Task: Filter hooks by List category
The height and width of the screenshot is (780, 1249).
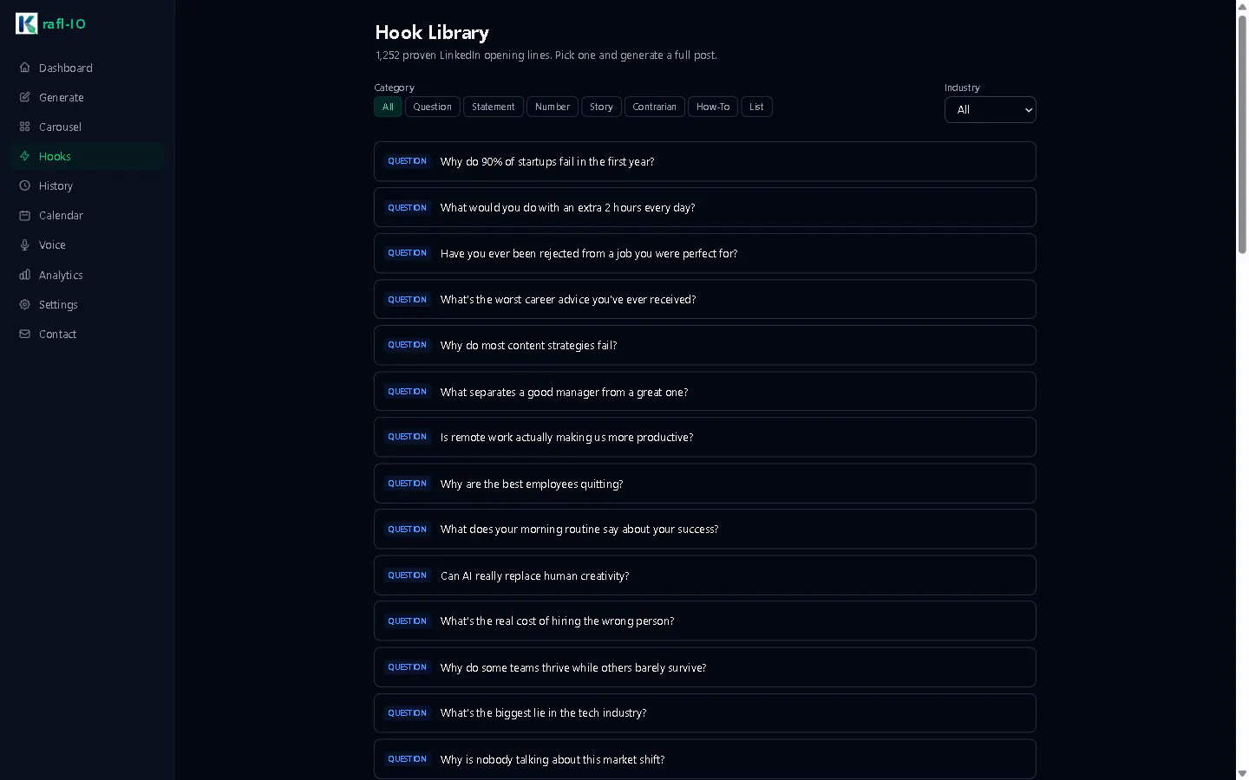Action: click(x=756, y=107)
